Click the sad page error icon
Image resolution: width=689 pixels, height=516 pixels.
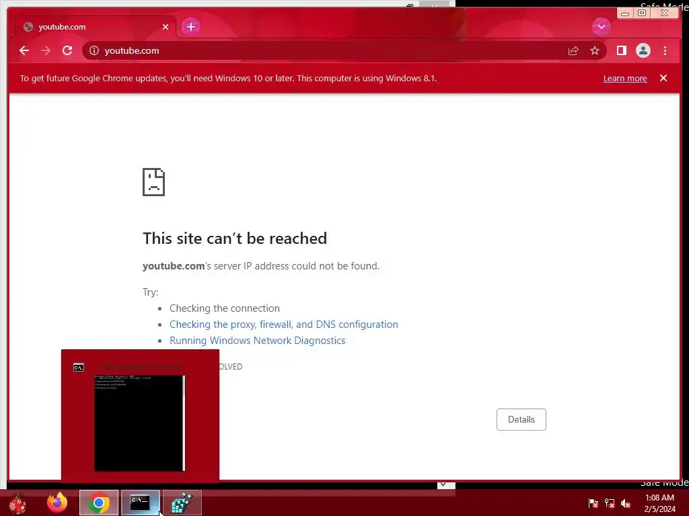click(x=154, y=182)
